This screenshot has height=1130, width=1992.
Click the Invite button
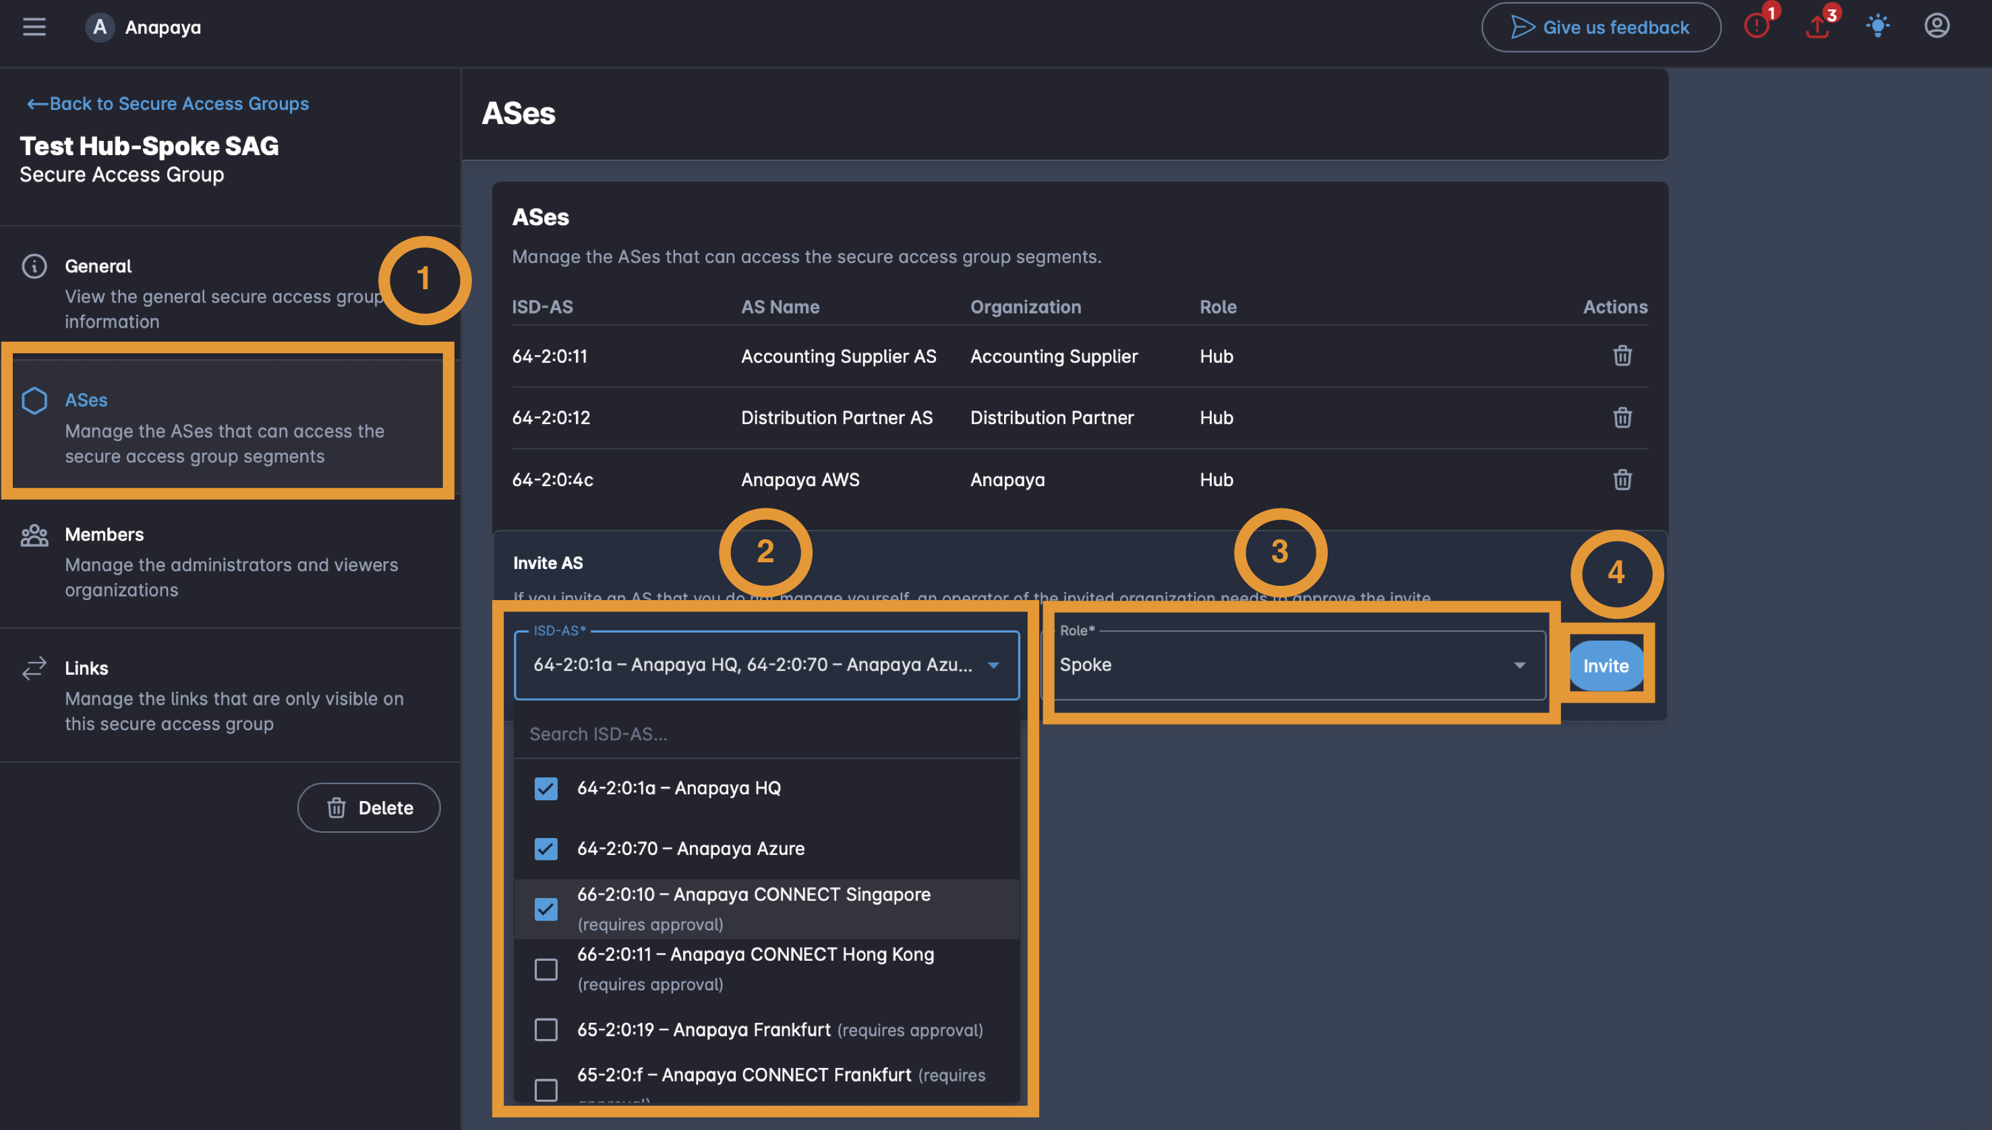point(1606,666)
